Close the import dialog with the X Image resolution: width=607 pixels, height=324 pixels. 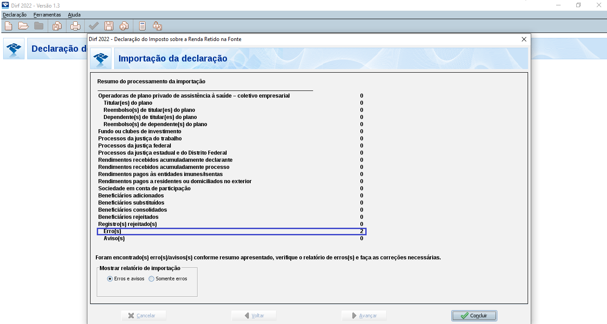(x=524, y=39)
